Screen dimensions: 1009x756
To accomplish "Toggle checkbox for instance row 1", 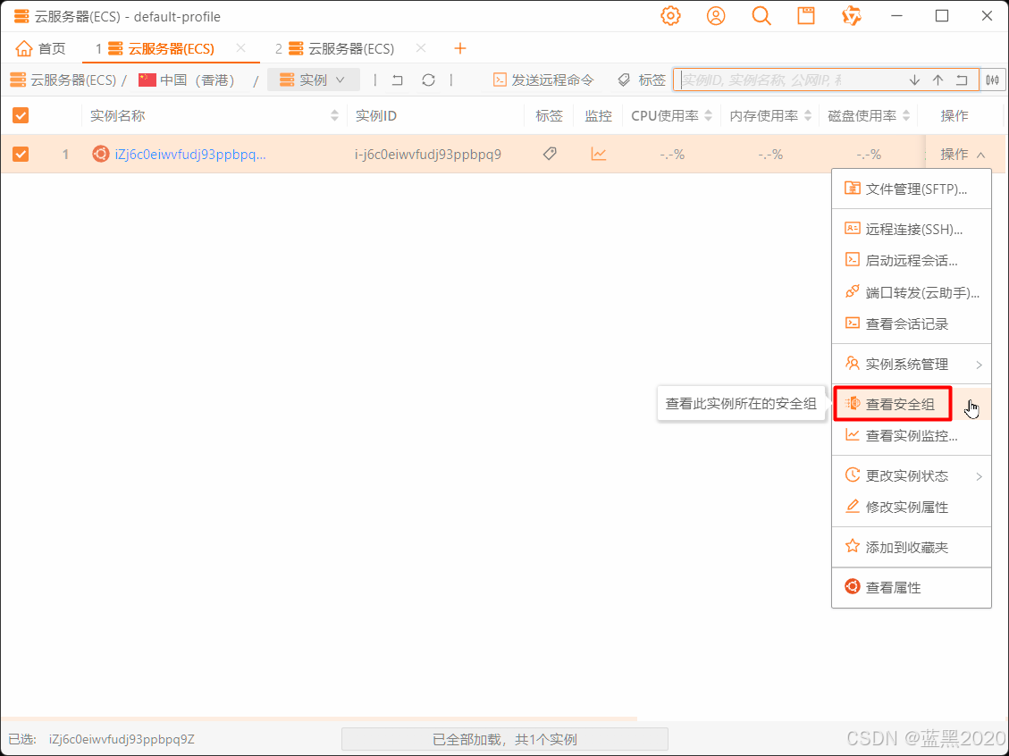I will (x=21, y=155).
